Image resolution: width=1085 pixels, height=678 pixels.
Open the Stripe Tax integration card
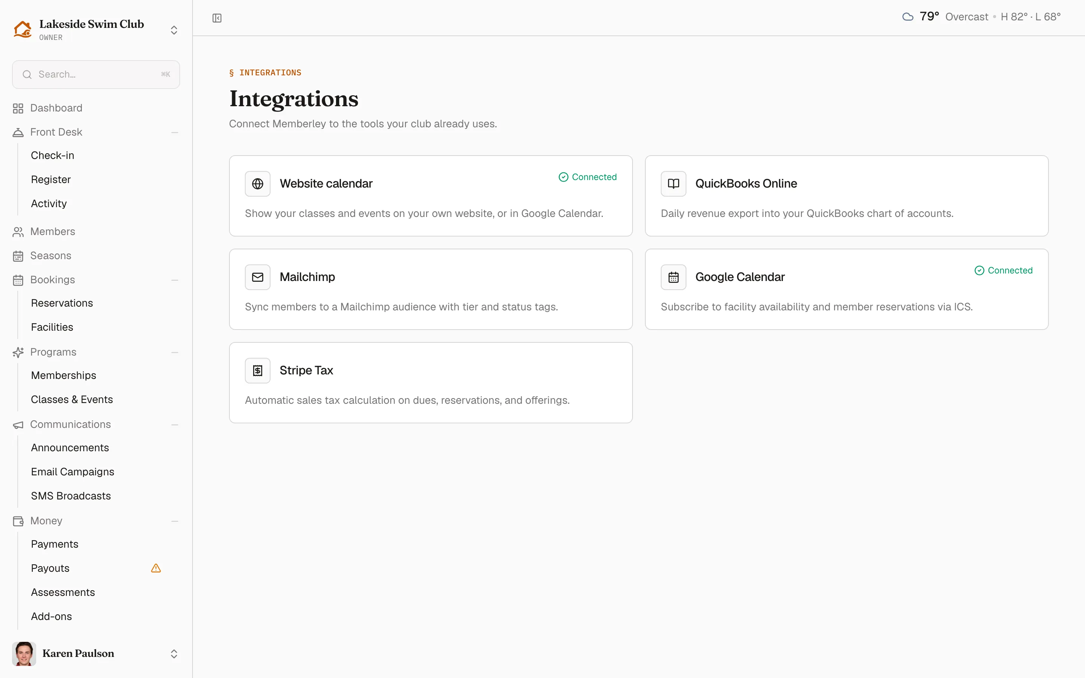pos(430,382)
